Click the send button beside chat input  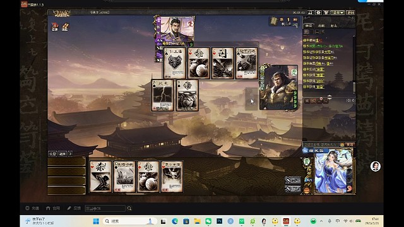pyautogui.click(x=350, y=144)
